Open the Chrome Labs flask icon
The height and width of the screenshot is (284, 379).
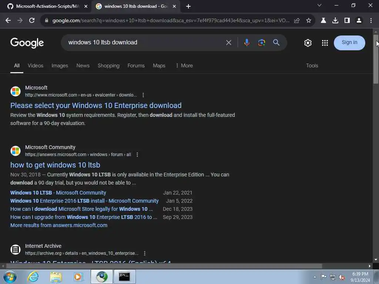323,21
